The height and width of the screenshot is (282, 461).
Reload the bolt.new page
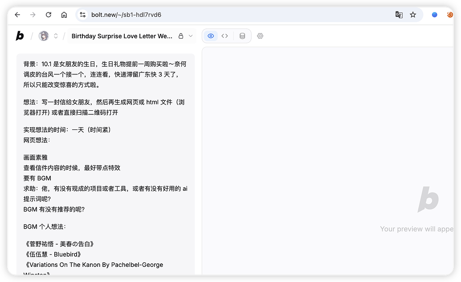(x=49, y=15)
